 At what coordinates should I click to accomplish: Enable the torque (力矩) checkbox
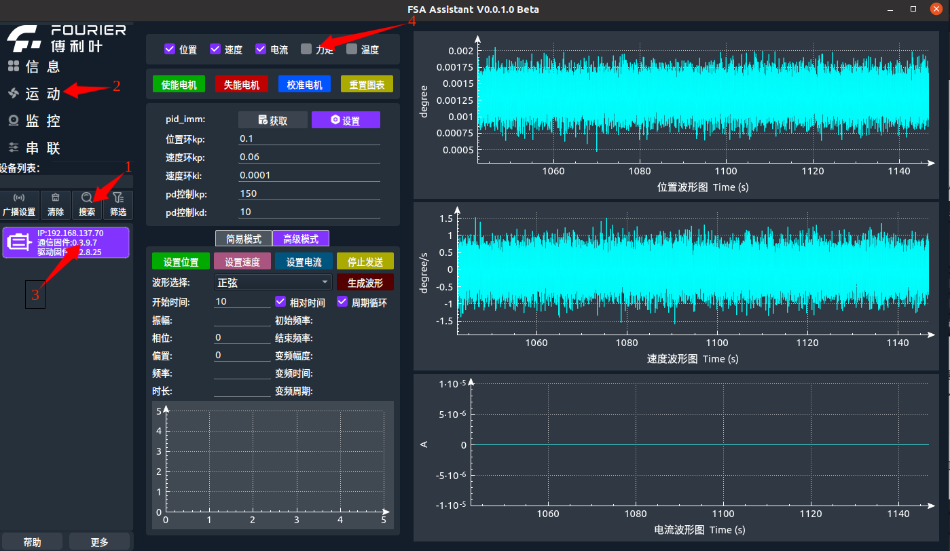pyautogui.click(x=306, y=49)
